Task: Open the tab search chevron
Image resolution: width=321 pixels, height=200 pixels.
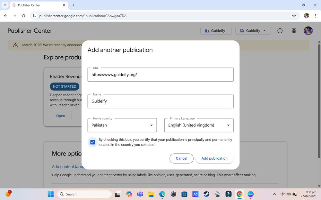Action: click(5, 5)
